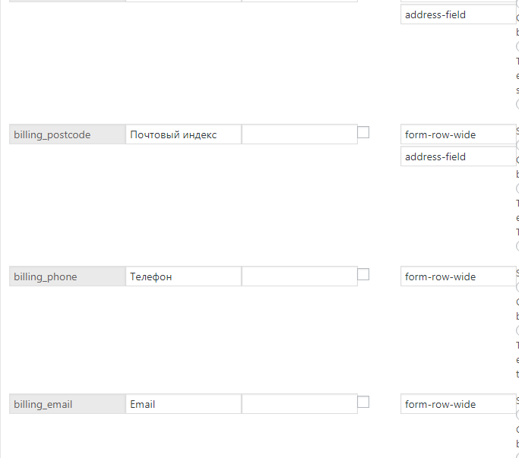Image resolution: width=519 pixels, height=458 pixels.
Task: Select the form-row-wide class field for billing_email
Action: click(457, 404)
